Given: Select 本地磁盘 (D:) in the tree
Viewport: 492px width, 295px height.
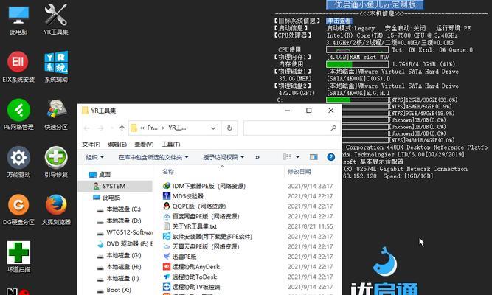Looking at the screenshot, I should click(x=124, y=221).
